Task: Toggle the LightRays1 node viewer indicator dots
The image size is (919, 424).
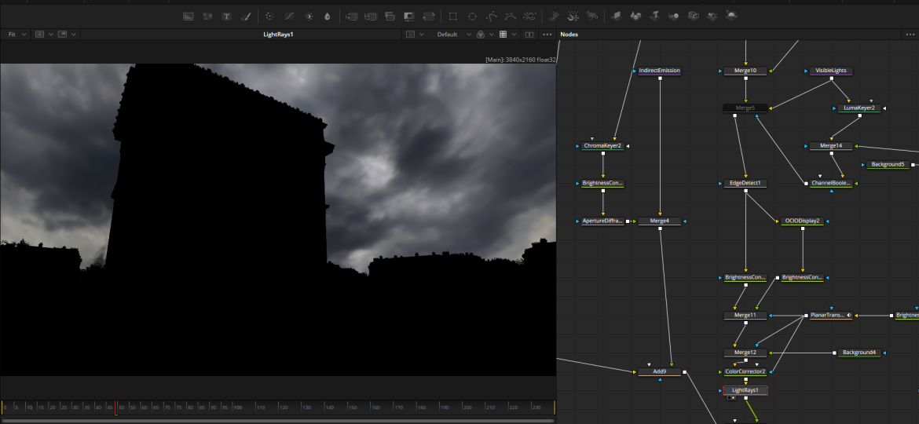Action: click(x=732, y=398)
